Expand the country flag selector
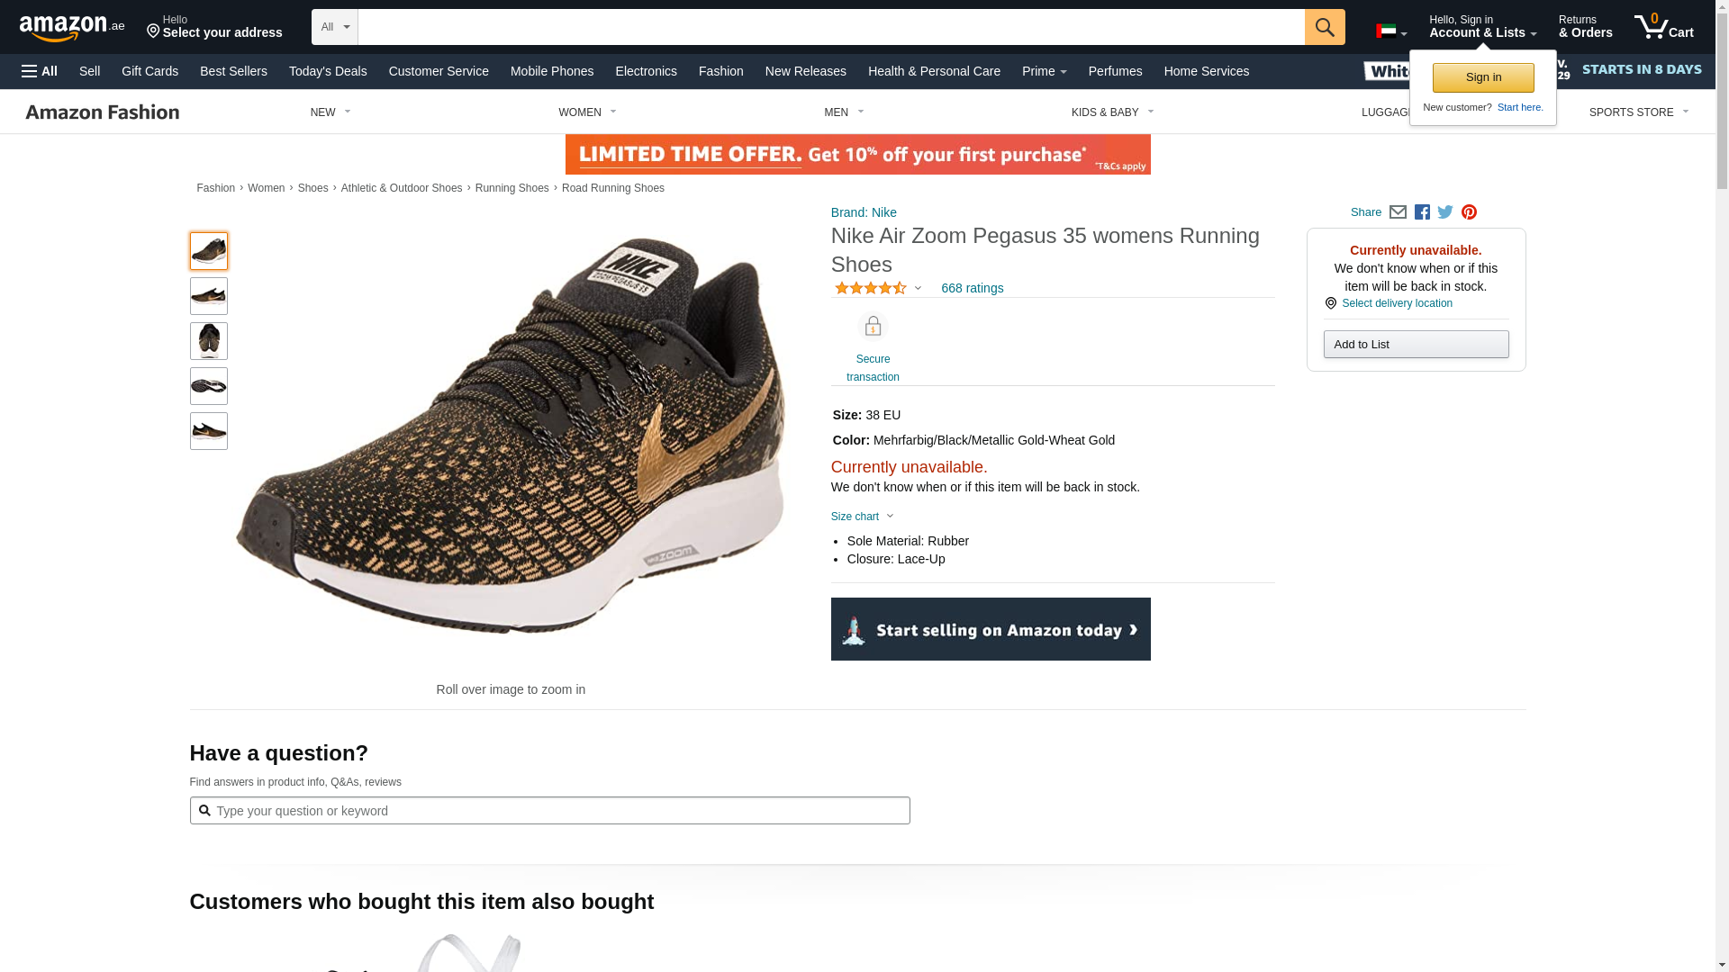1729x972 pixels. click(x=1390, y=31)
